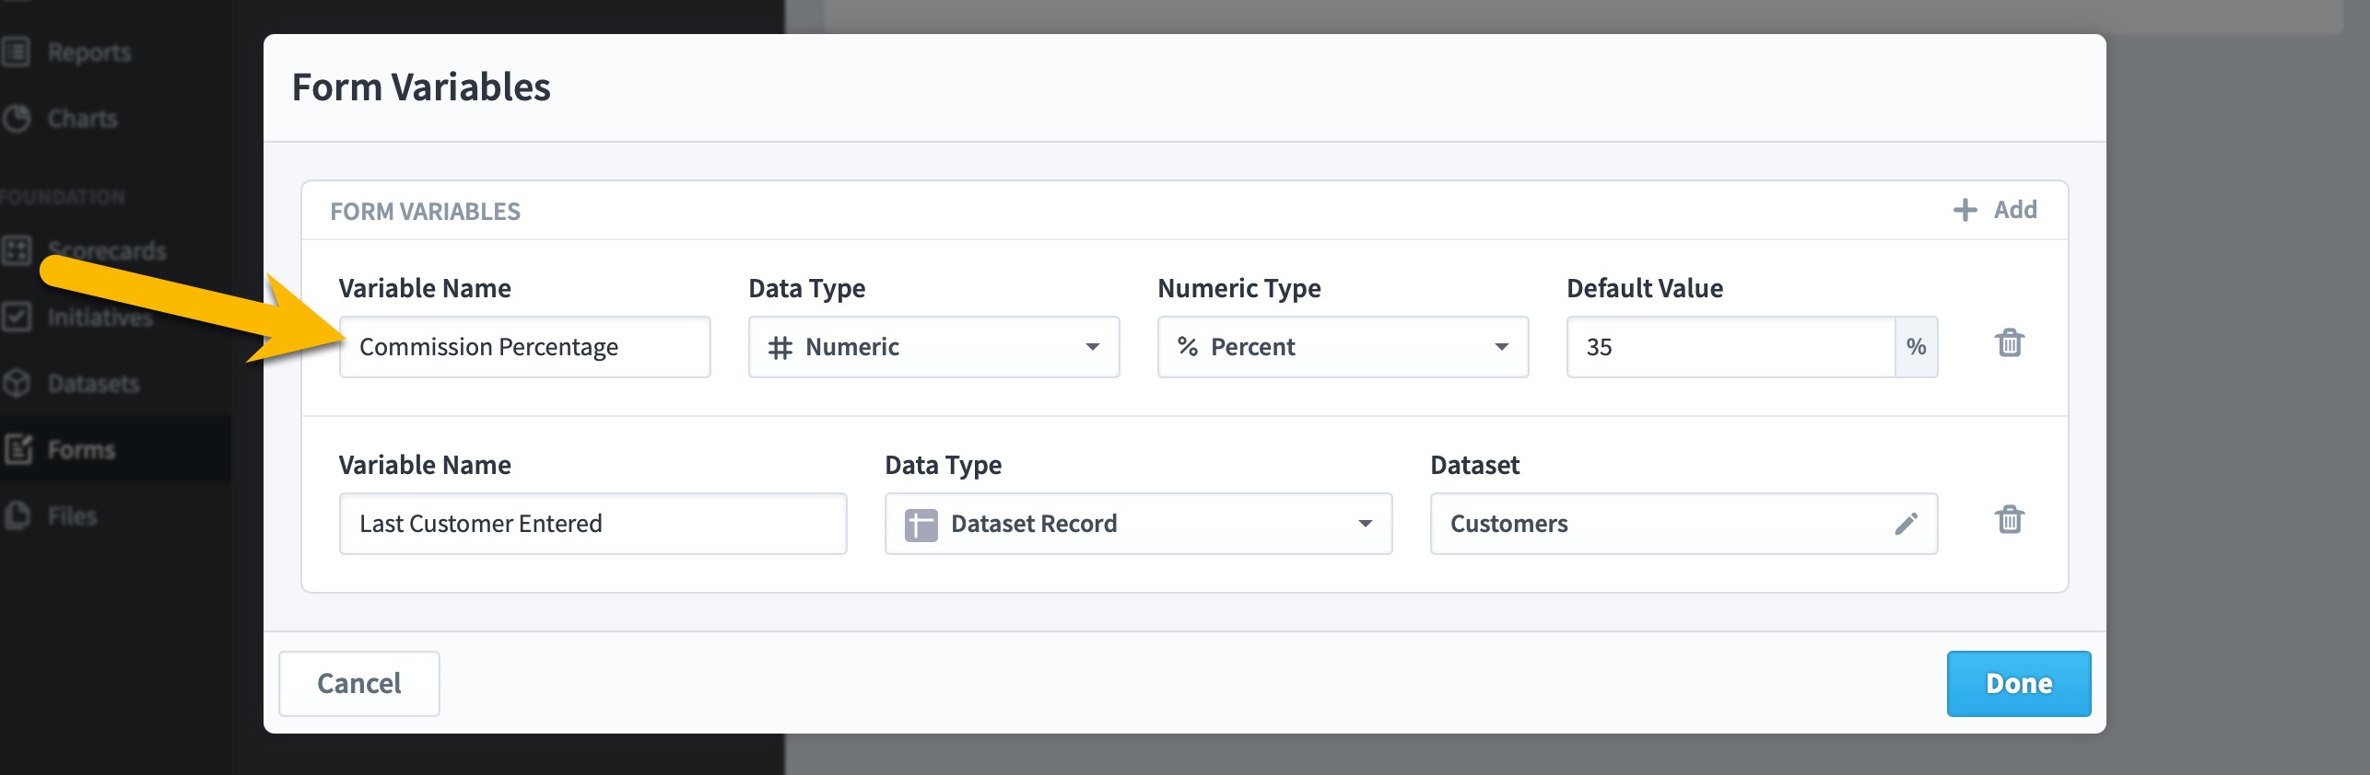Open Scorecards in the sidebar menu
The height and width of the screenshot is (775, 2370).
pyautogui.click(x=107, y=251)
